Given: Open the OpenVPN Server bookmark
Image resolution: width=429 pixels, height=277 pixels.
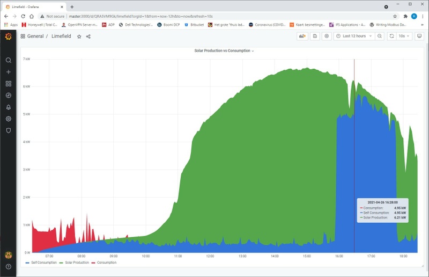Looking at the screenshot, I should coord(79,25).
